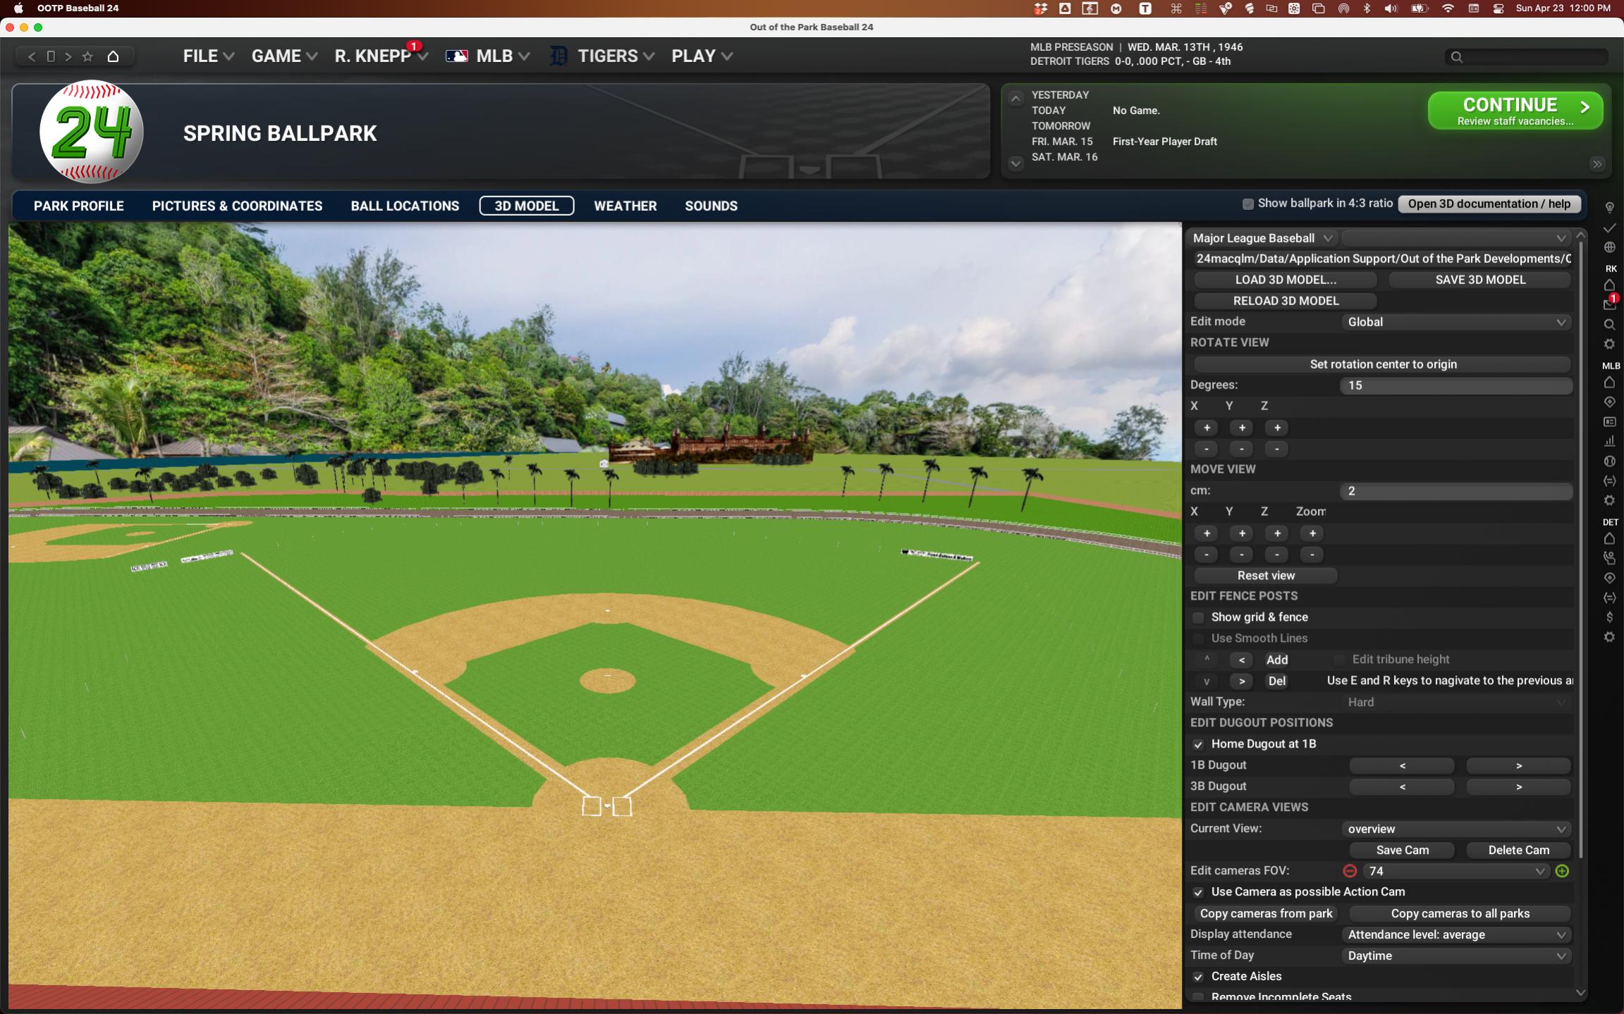
Task: Expand the Time of Day dropdown
Action: (x=1455, y=956)
